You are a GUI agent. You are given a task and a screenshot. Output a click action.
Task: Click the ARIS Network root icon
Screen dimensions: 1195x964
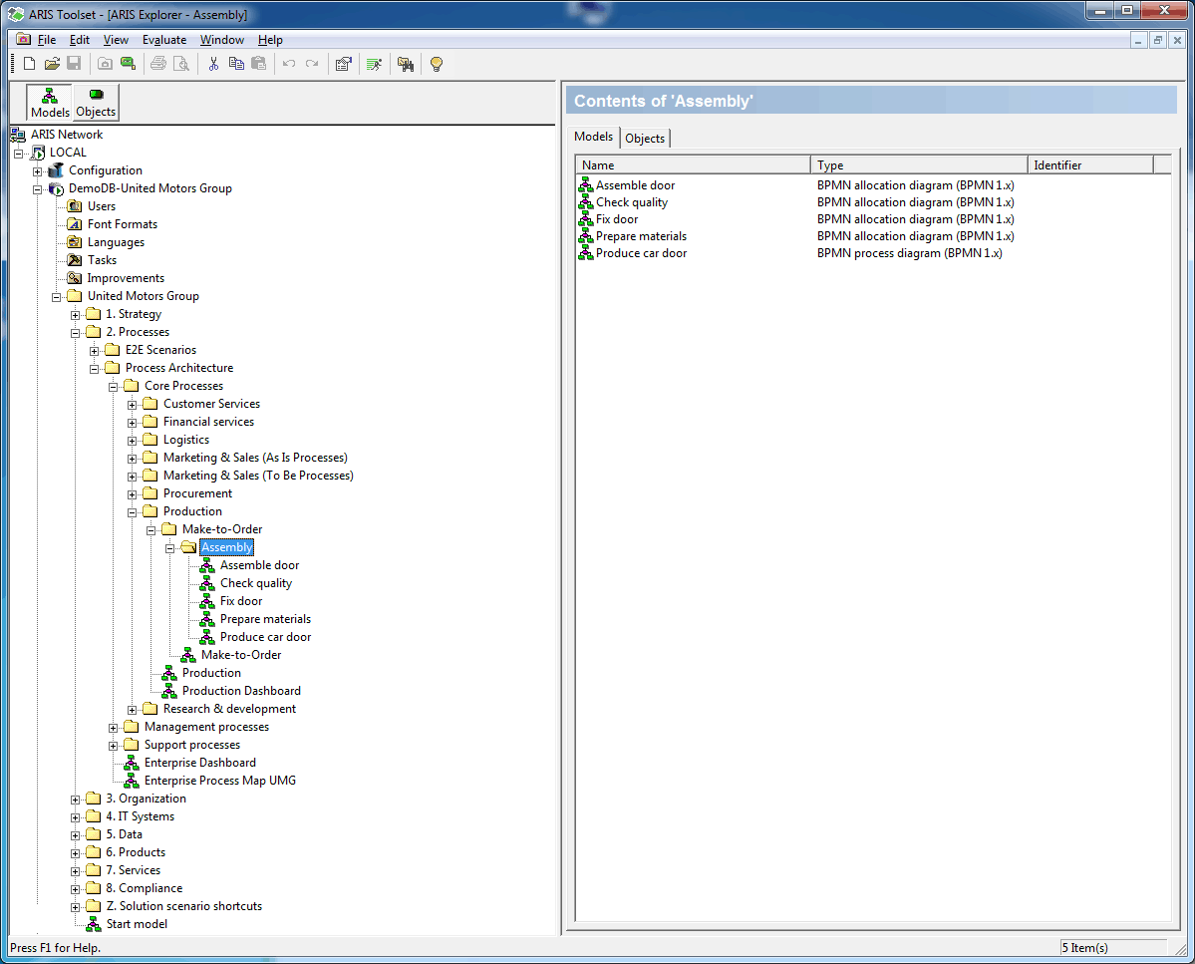pos(18,135)
